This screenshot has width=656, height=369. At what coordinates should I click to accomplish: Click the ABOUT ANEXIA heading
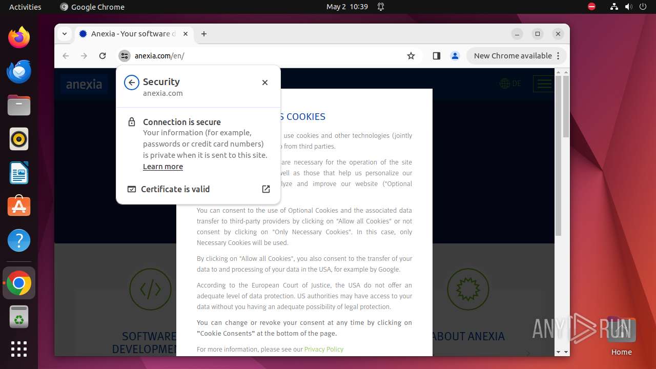(x=468, y=336)
